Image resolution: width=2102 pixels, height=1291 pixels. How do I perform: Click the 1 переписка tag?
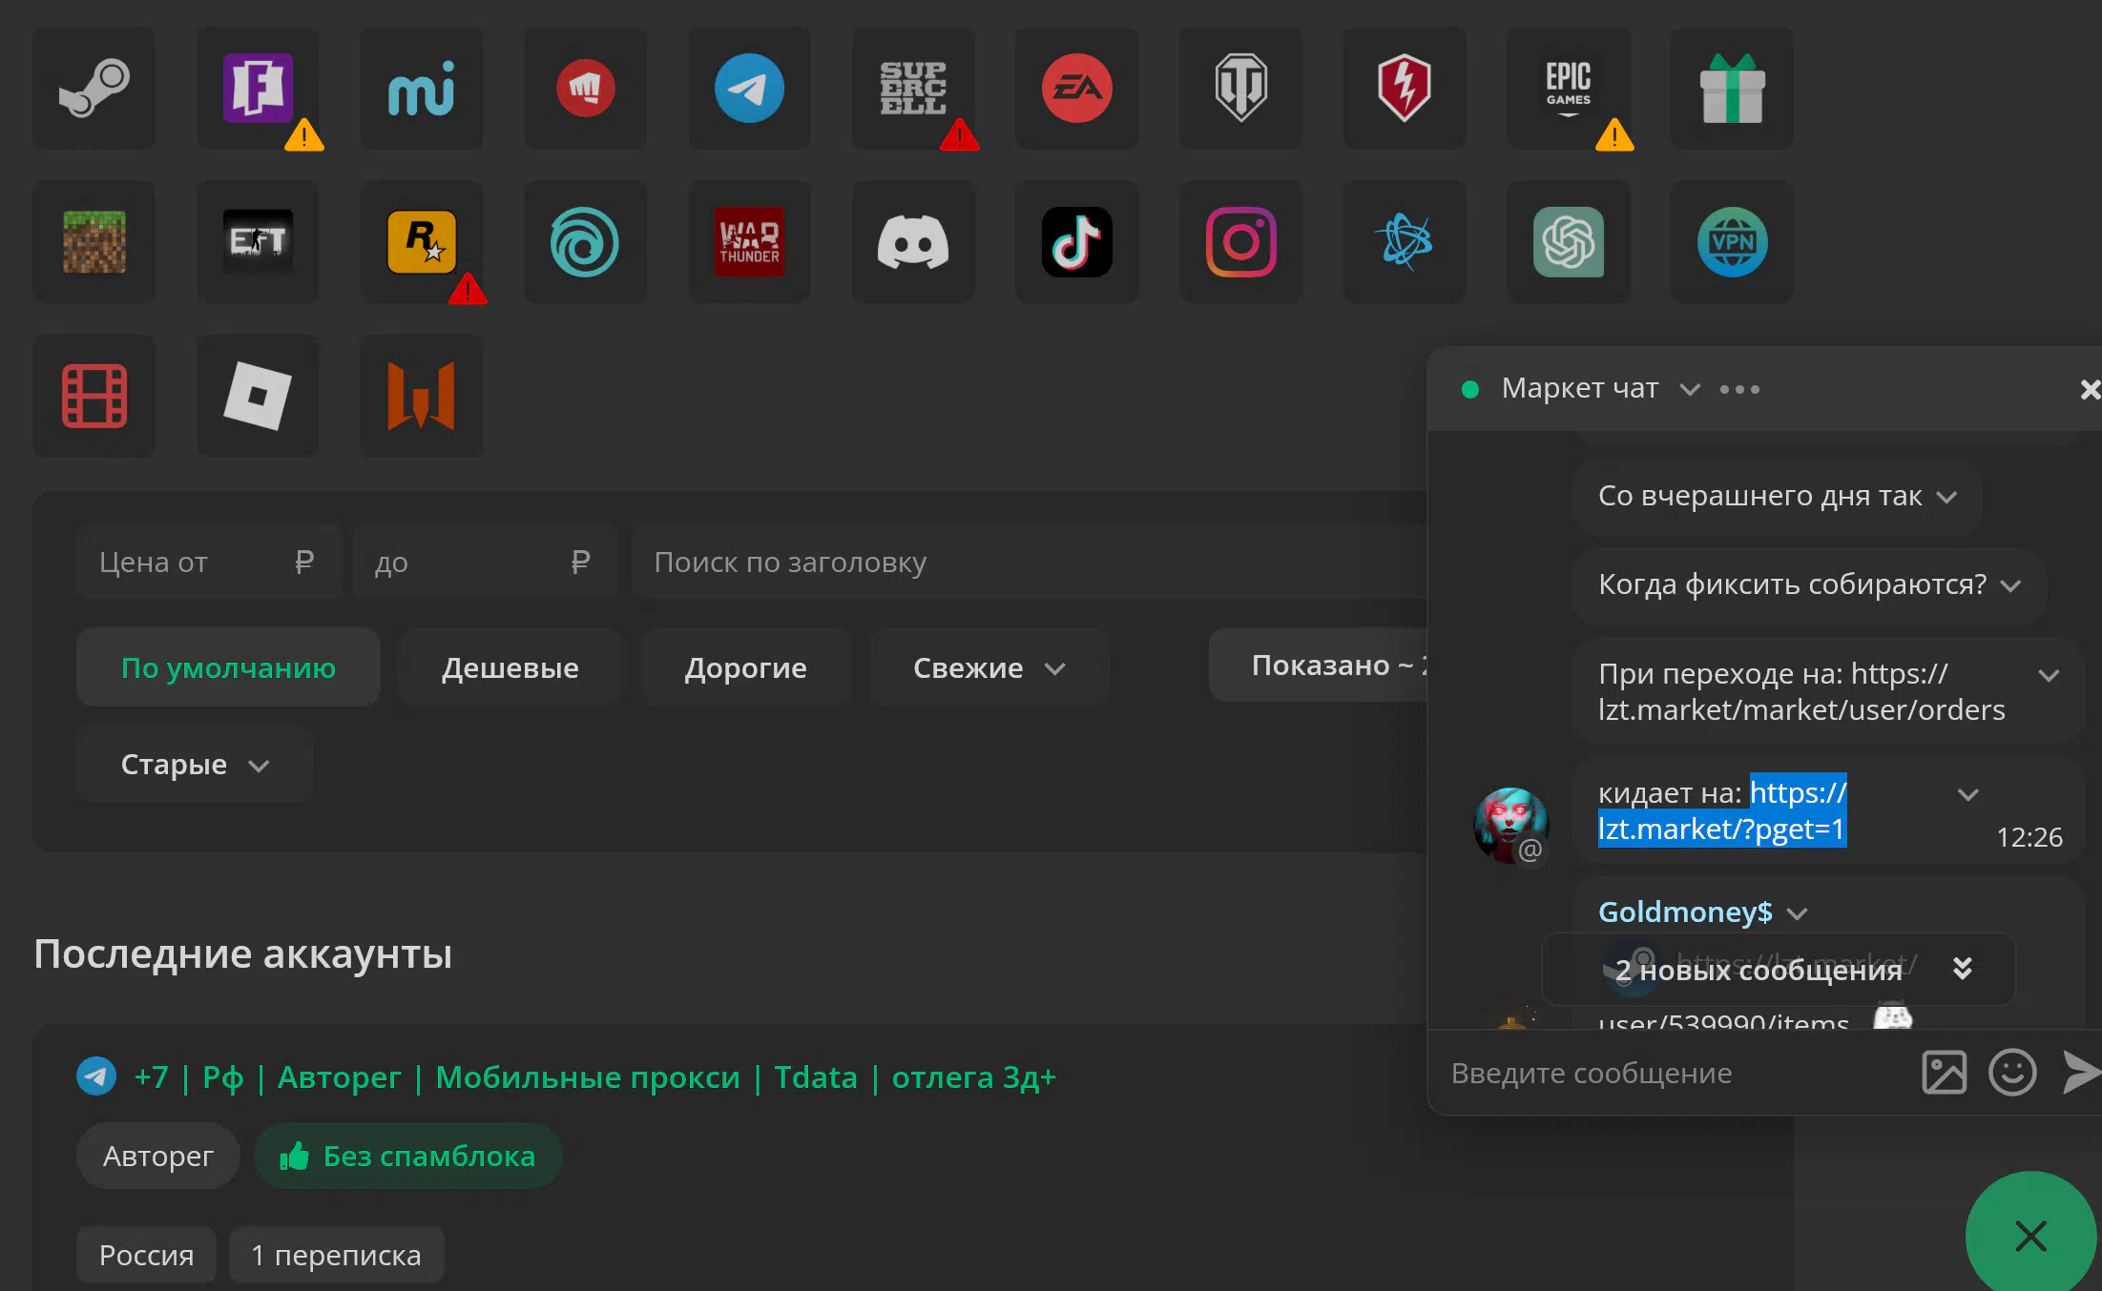coord(336,1255)
